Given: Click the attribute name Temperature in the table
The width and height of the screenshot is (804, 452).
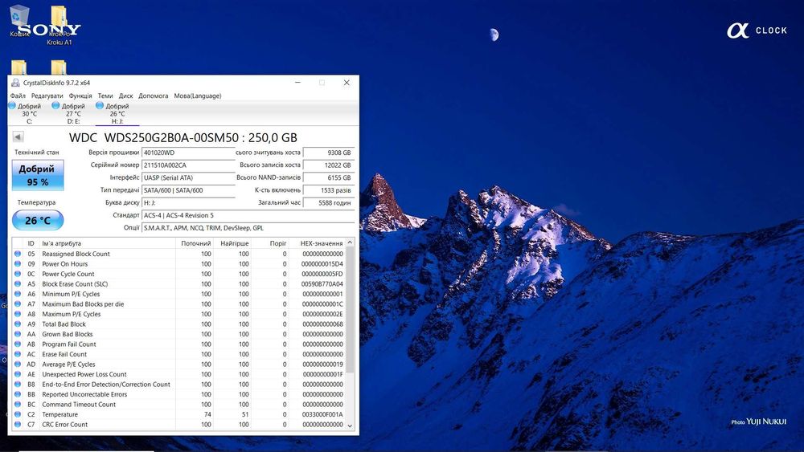Looking at the screenshot, I should [x=60, y=414].
